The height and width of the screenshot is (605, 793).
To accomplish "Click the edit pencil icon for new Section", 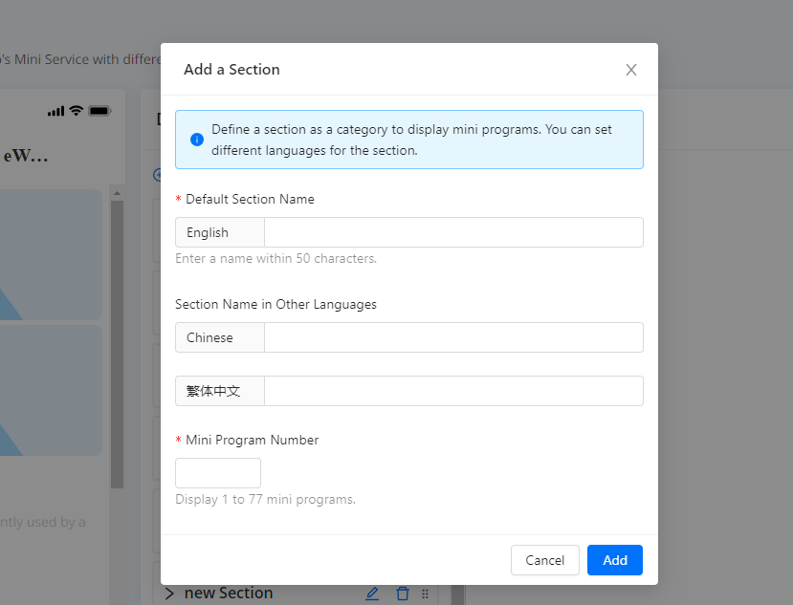I will pyautogui.click(x=372, y=594).
